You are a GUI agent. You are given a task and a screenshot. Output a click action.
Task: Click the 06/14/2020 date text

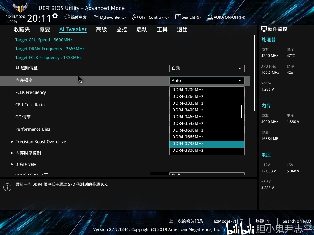point(15,17)
